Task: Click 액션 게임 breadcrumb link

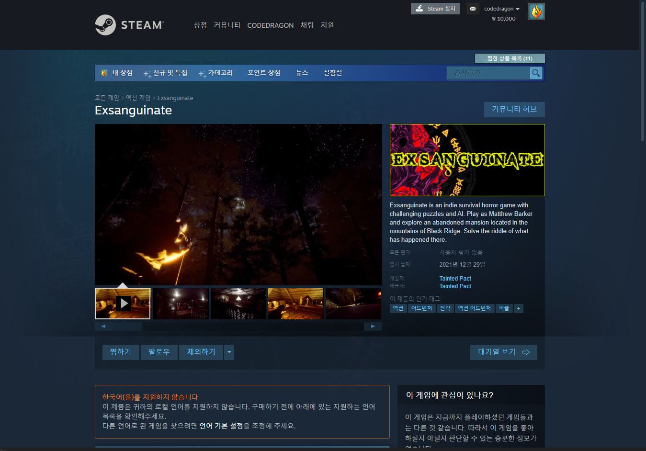Action: point(138,98)
